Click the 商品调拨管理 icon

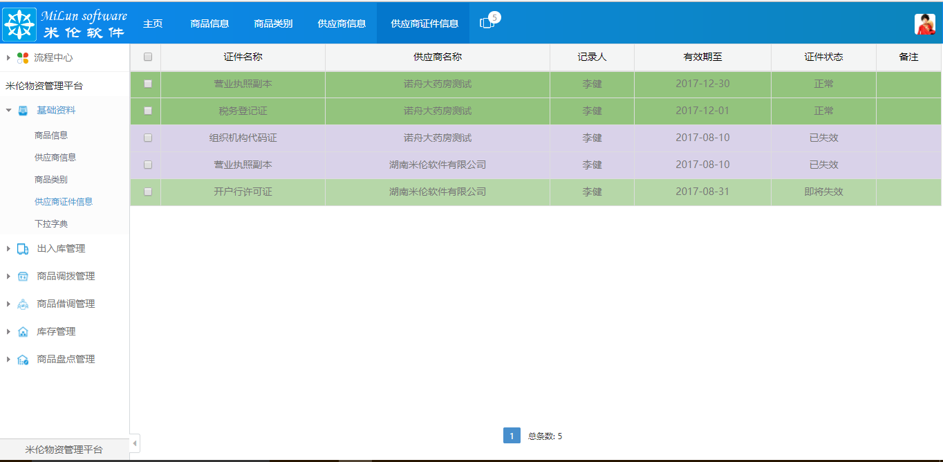21,275
